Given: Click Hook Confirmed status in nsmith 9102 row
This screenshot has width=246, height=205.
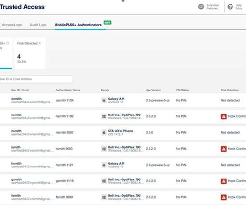Looking at the screenshot, I should tap(237, 116).
